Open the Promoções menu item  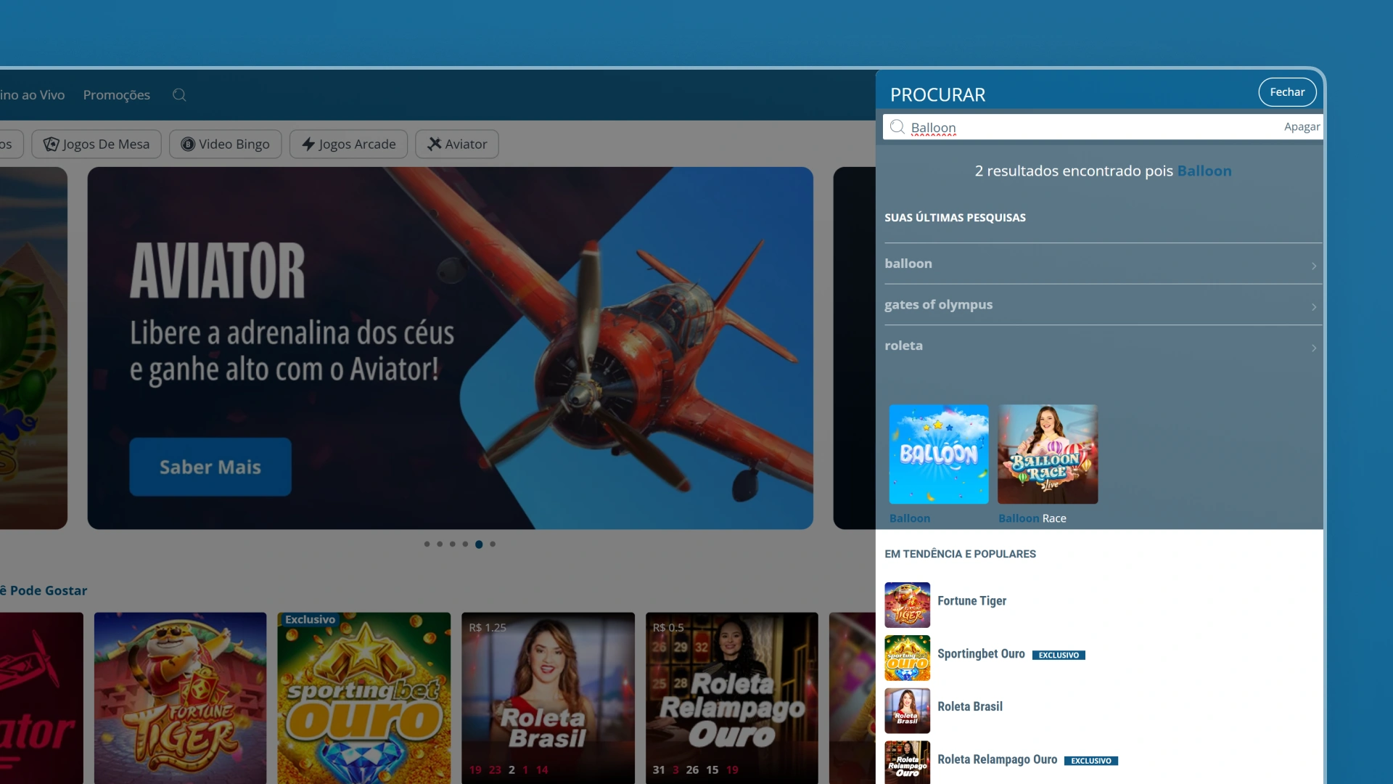[116, 95]
